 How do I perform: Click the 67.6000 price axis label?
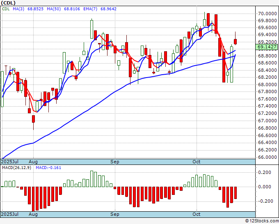click(268, 99)
